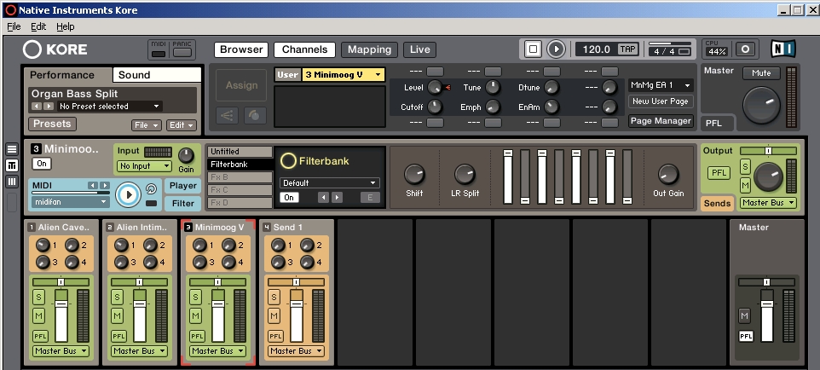Open Output Master Bus dropdown
The width and height of the screenshot is (820, 370).
coord(768,203)
